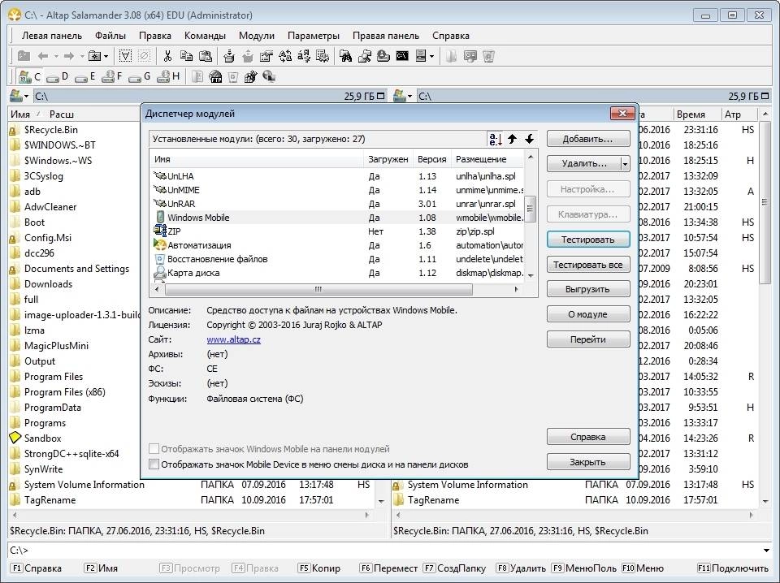Click the Добавить... button
Viewport: 780px width, 583px height.
(x=588, y=139)
